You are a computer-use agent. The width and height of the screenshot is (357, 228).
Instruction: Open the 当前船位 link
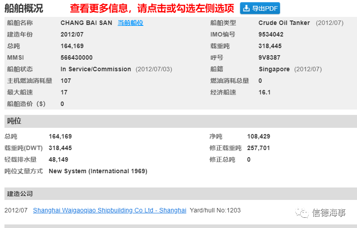[130, 23]
